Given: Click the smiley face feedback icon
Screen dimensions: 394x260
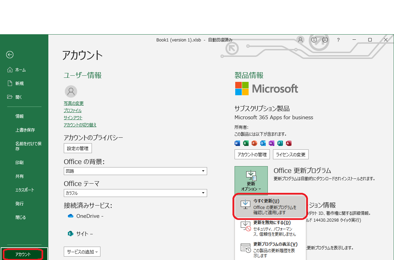Looking at the screenshot, I should pos(314,40).
